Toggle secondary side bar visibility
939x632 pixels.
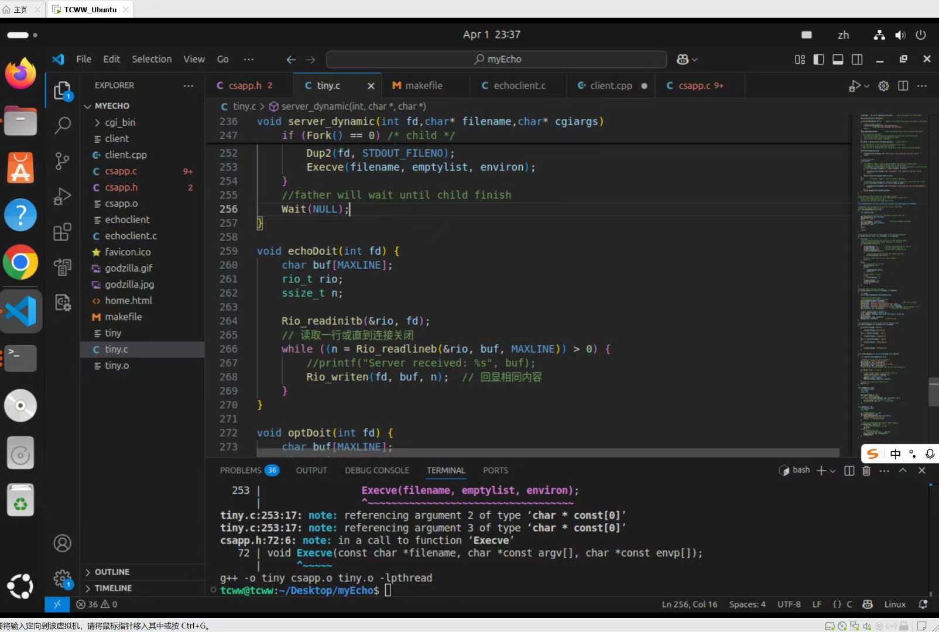(x=857, y=60)
